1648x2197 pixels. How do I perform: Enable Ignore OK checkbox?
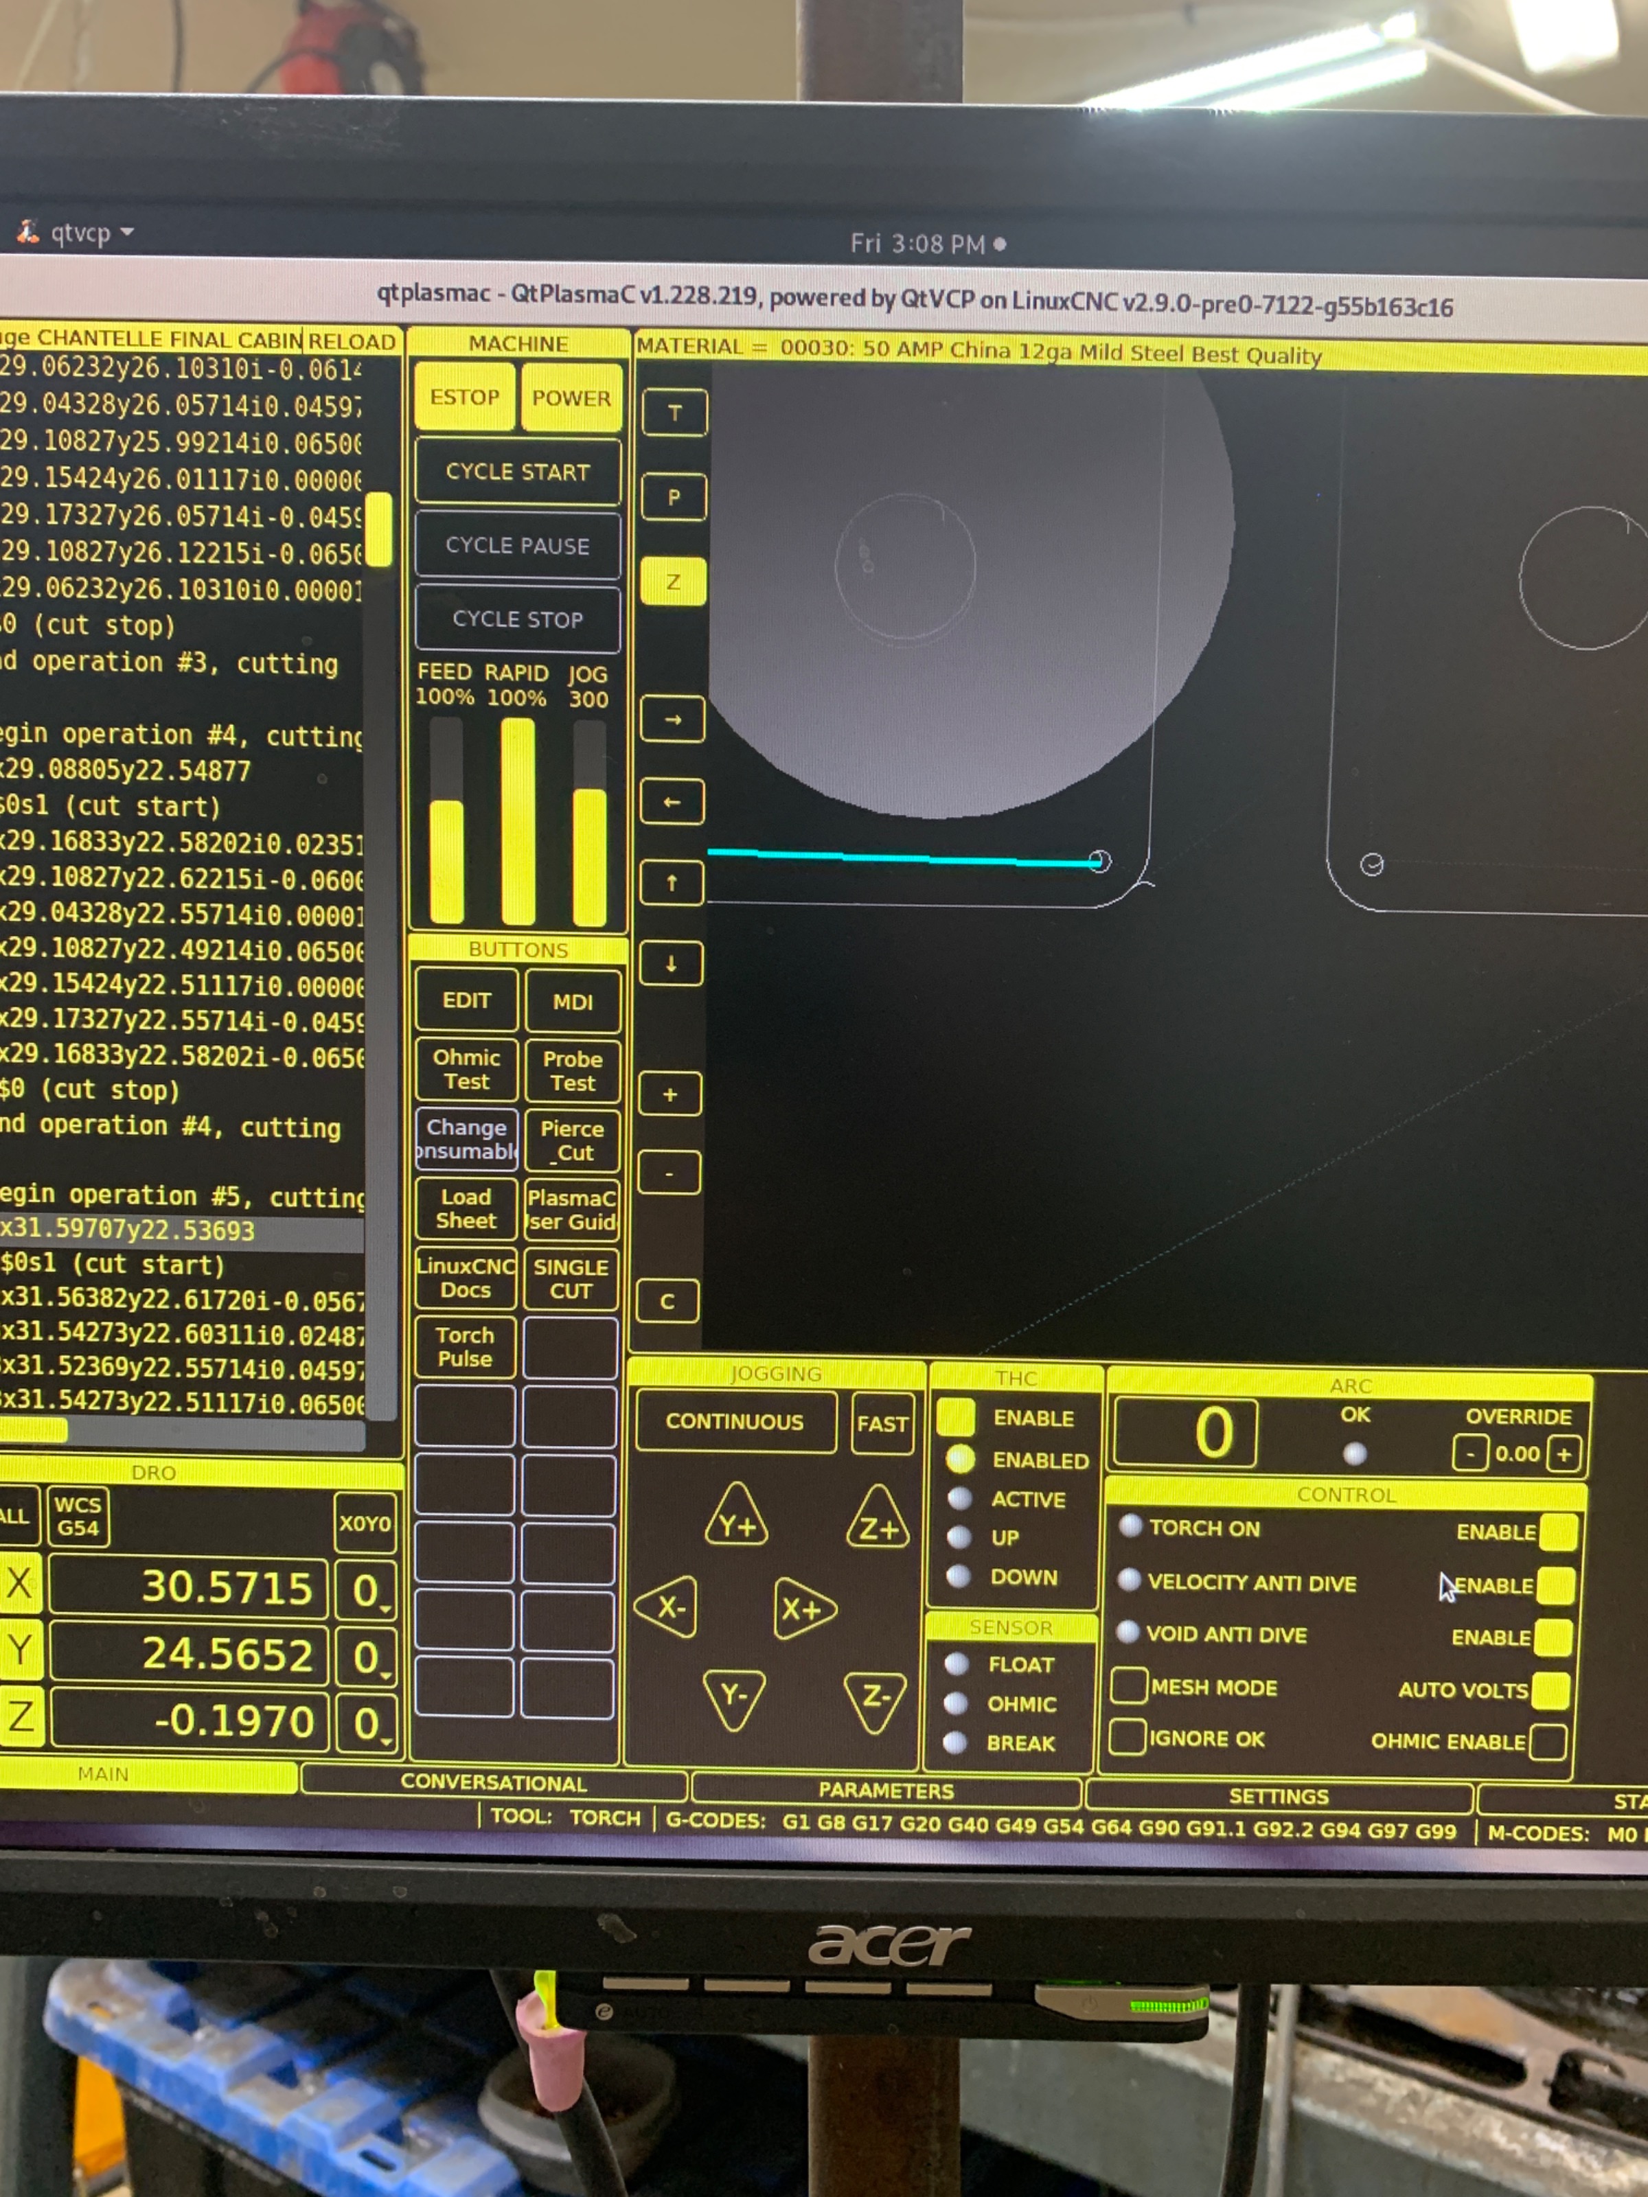coord(1128,1737)
